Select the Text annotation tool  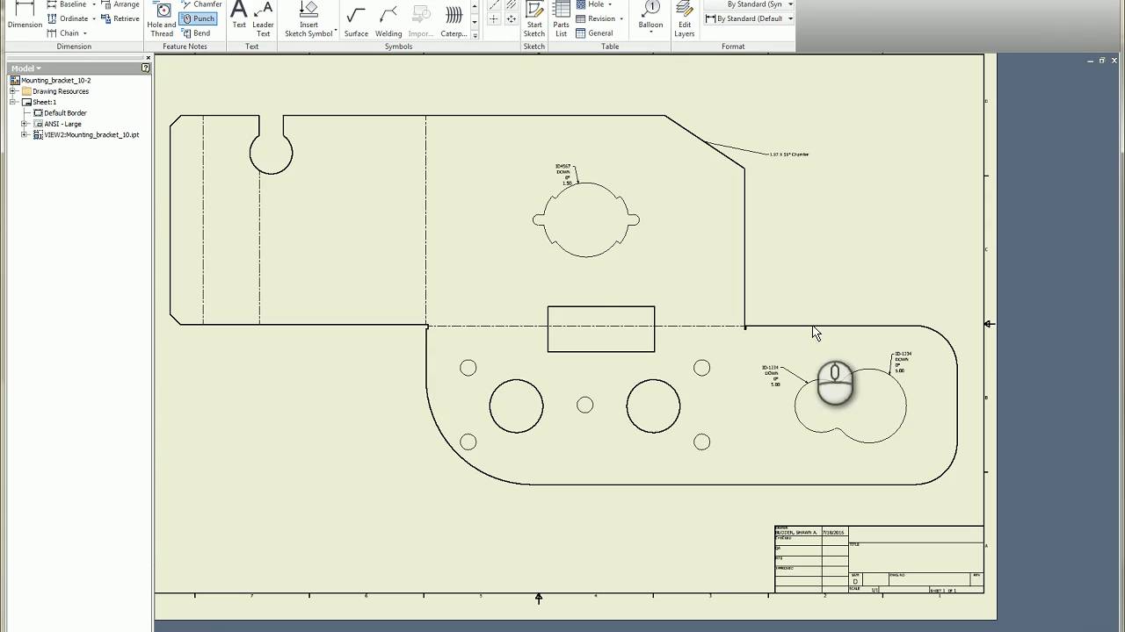tap(238, 16)
